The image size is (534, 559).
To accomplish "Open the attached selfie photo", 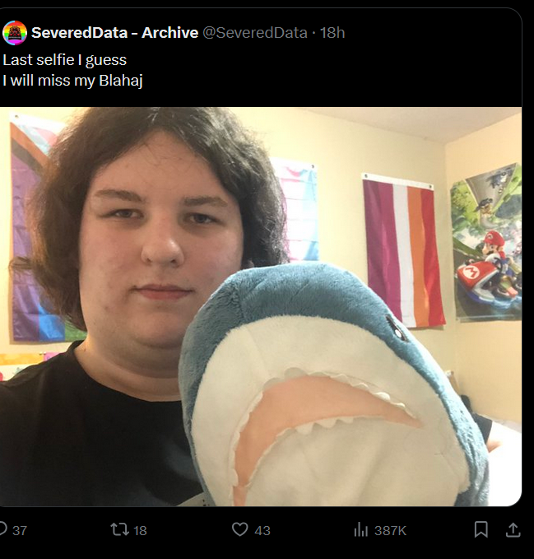I will tap(261, 306).
